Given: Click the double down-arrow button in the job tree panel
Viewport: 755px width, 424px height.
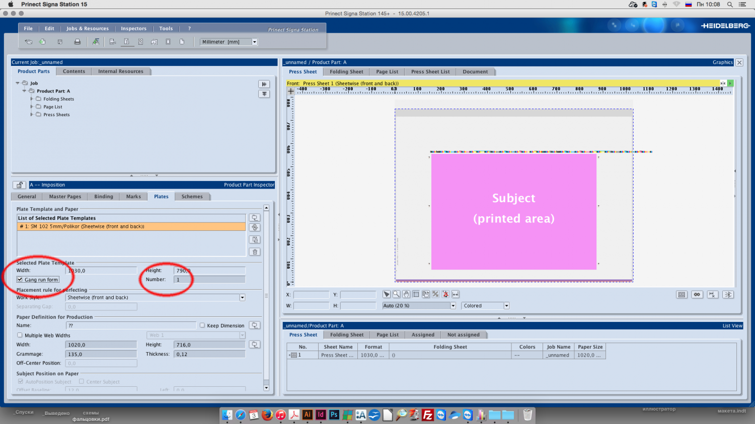Looking at the screenshot, I should point(264,94).
